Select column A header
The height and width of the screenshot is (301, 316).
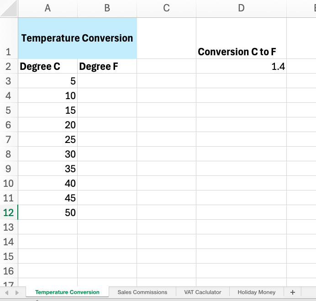[x=47, y=8]
